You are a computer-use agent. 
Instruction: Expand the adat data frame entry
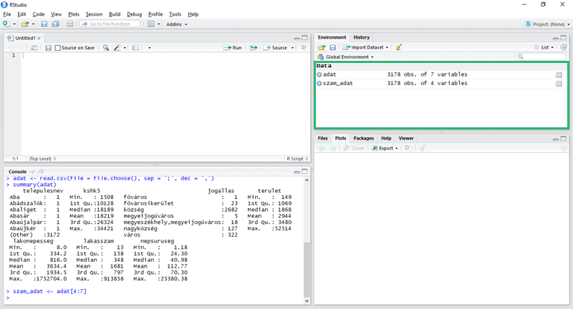tap(319, 74)
